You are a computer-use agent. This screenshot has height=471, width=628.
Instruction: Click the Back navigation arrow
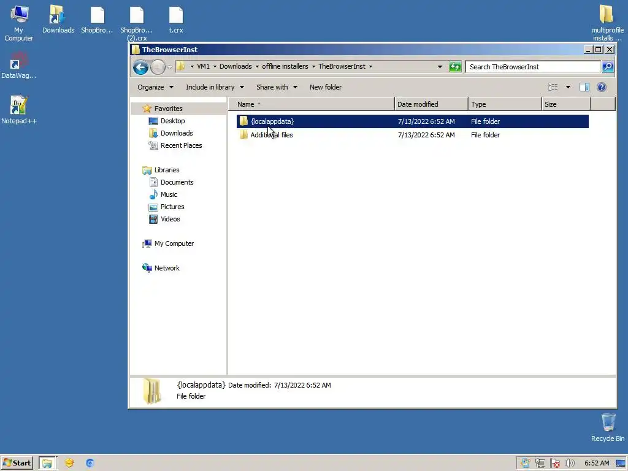pyautogui.click(x=140, y=67)
